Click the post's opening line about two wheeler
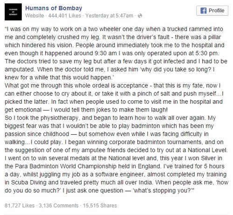Viewport: 233px width, 215px height. point(114,29)
